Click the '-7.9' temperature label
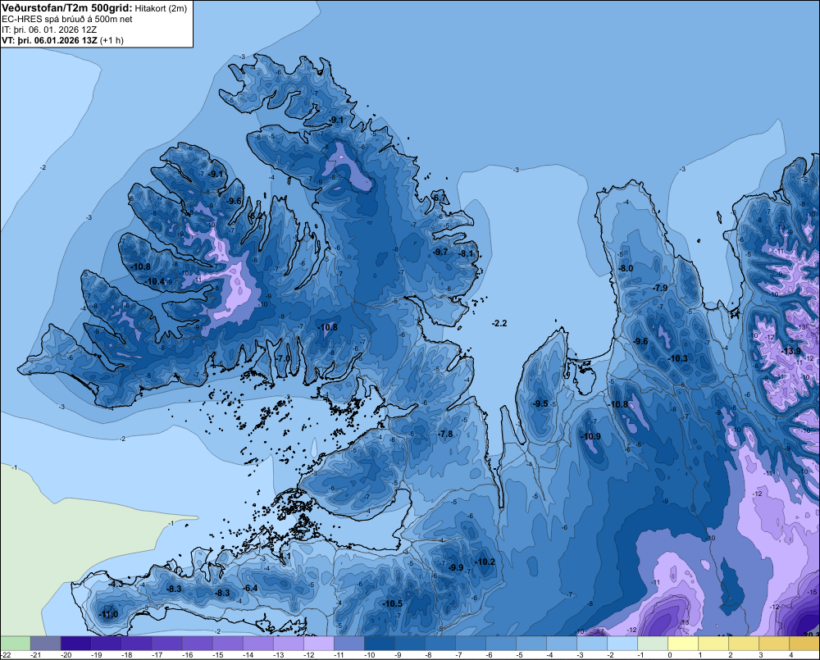The width and height of the screenshot is (820, 660). [660, 288]
